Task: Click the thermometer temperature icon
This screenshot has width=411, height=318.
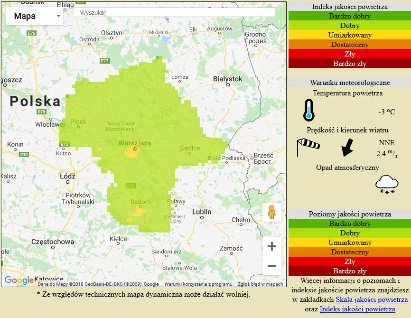Action: coord(309,110)
